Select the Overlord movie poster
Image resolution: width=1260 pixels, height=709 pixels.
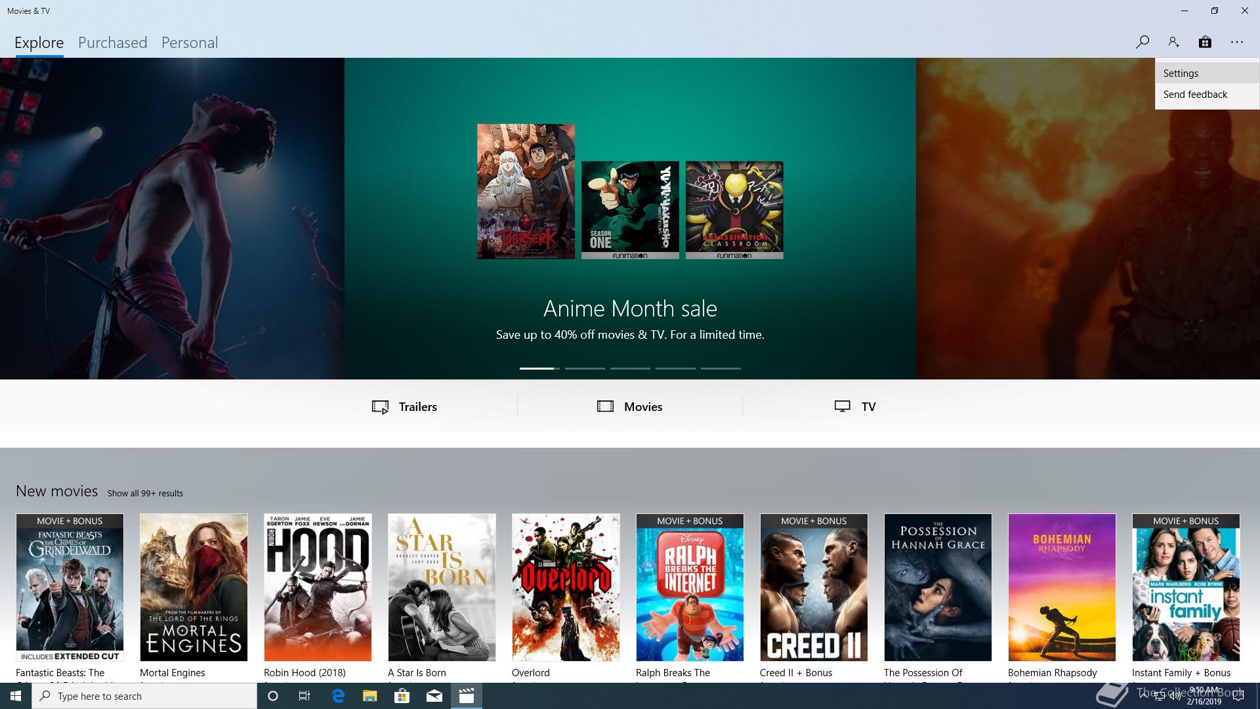[x=566, y=587]
